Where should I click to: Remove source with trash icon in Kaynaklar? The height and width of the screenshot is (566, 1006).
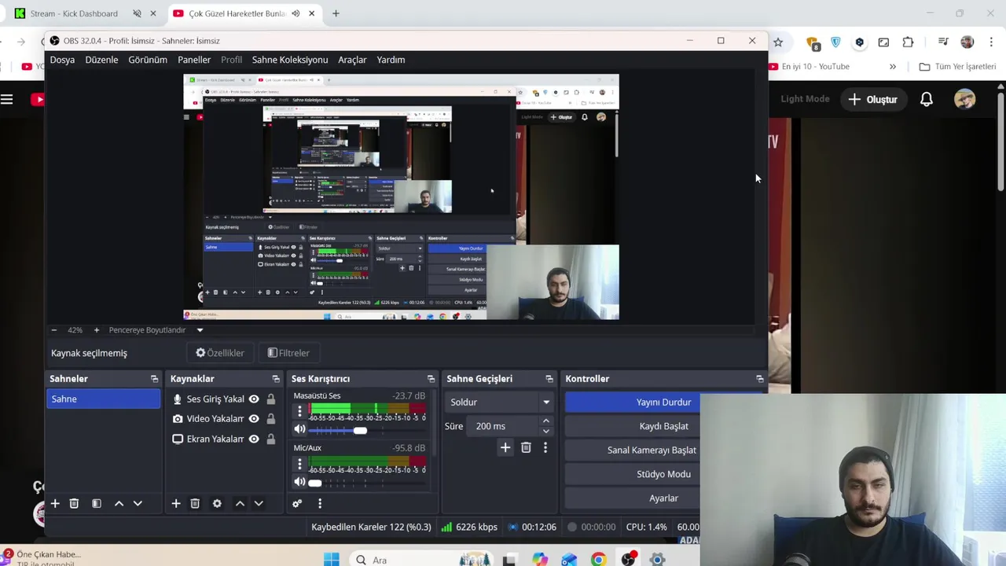coord(195,503)
